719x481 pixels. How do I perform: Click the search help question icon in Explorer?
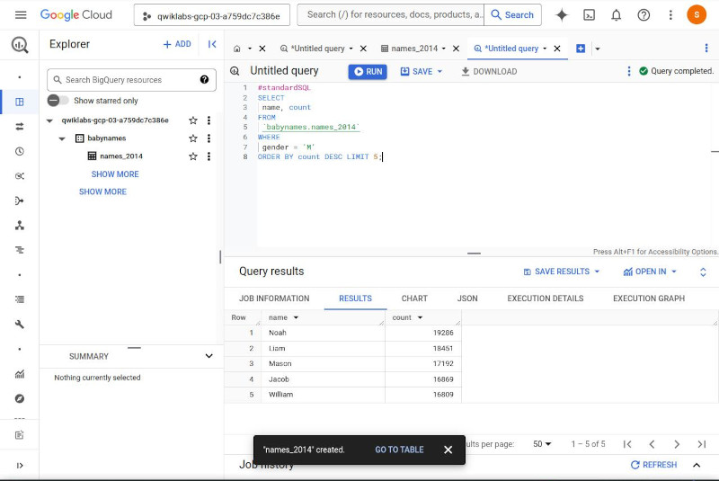[x=205, y=79]
